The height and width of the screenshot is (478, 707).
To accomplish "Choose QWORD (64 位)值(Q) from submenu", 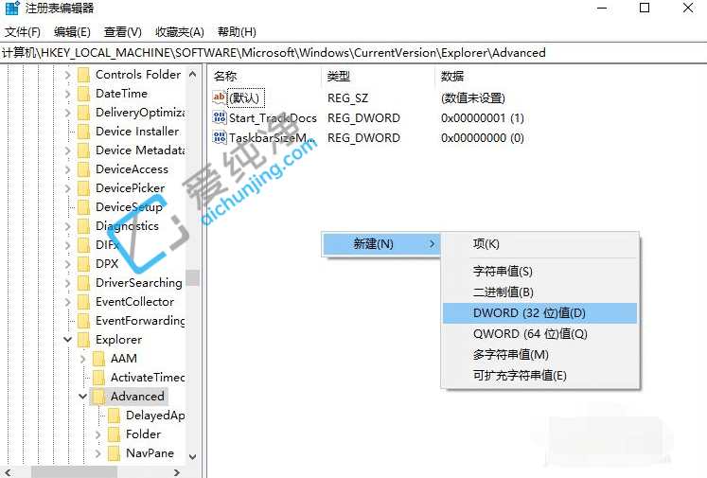I will point(539,334).
